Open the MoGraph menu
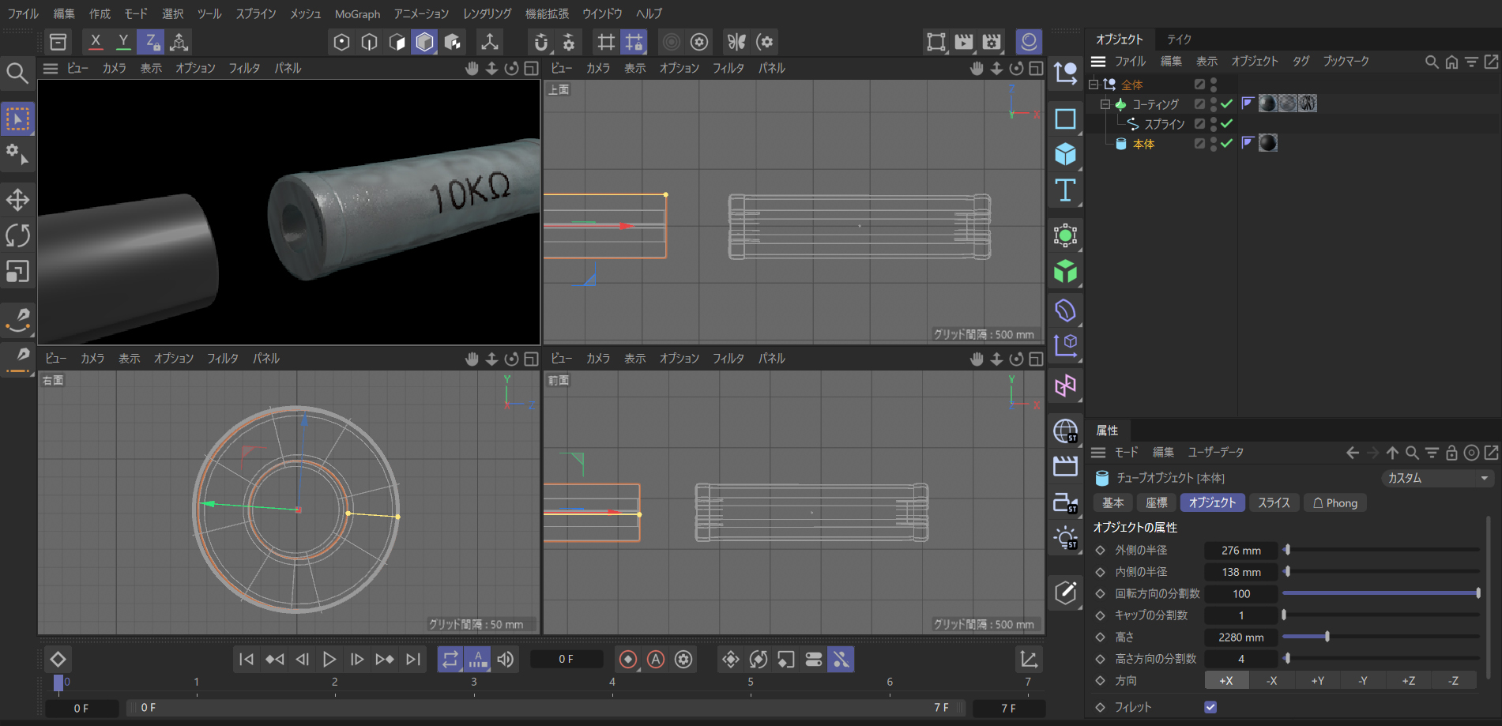This screenshot has width=1502, height=726. [357, 13]
